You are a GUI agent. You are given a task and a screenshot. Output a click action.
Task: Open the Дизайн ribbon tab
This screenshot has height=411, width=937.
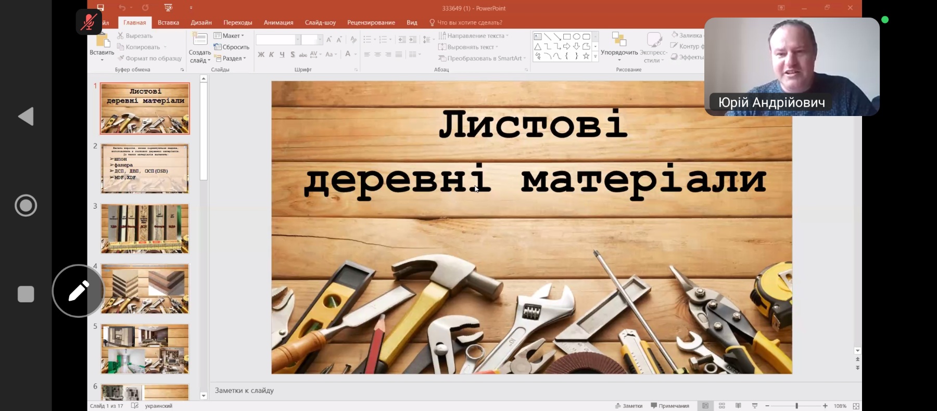201,22
